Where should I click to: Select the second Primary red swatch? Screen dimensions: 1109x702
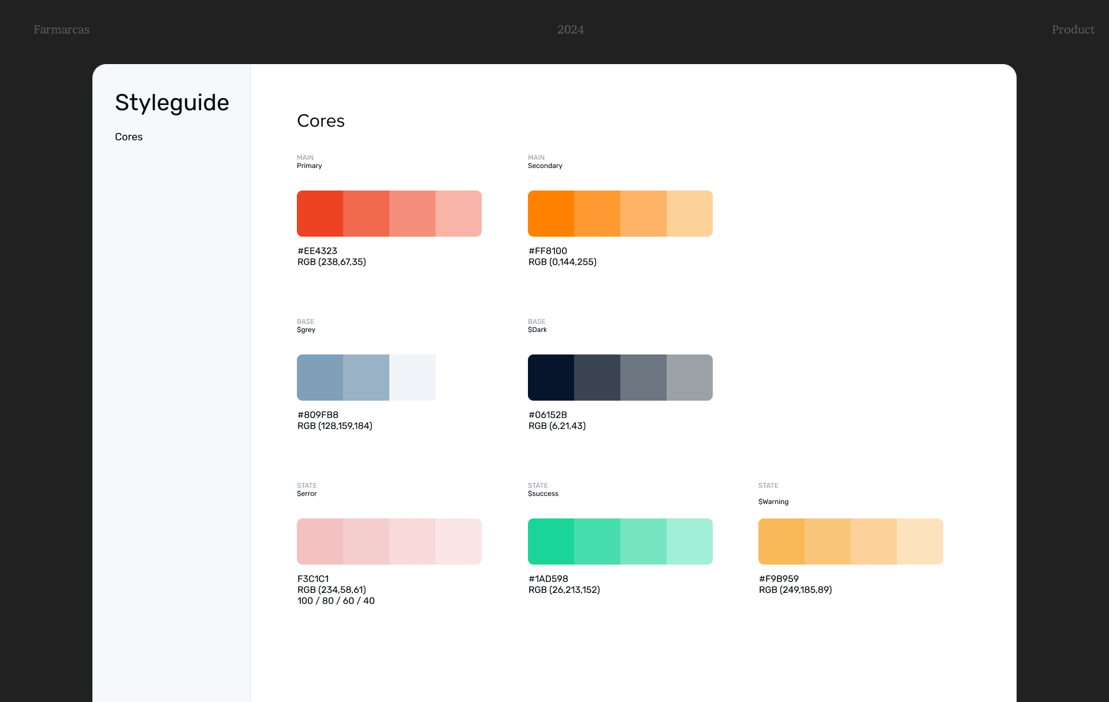pos(366,214)
